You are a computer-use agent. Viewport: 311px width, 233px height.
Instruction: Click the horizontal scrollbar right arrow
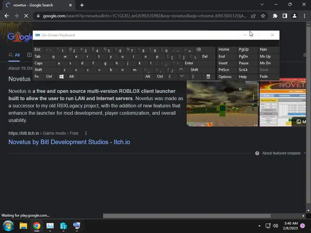(303, 216)
